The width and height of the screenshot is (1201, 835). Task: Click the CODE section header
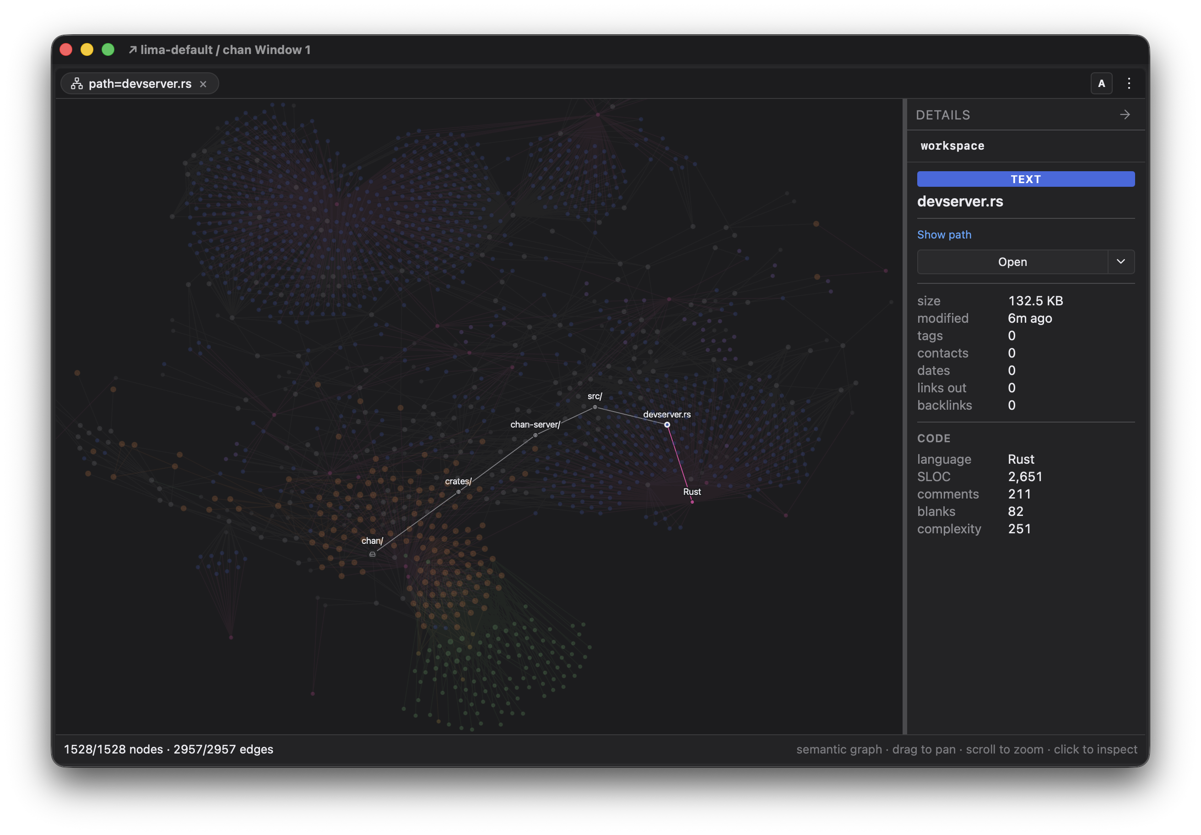[x=933, y=439]
